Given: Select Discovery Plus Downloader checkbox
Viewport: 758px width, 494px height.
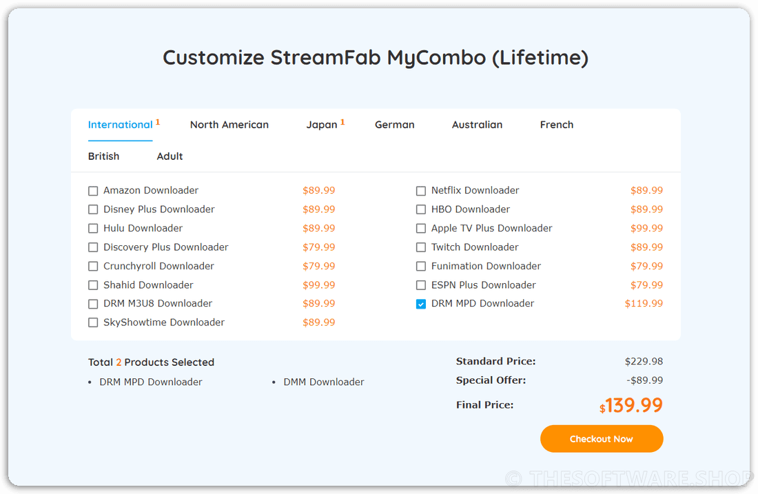Looking at the screenshot, I should click(93, 247).
